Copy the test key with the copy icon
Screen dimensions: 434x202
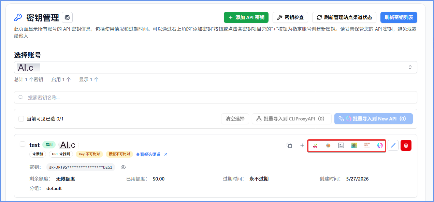pos(289,145)
